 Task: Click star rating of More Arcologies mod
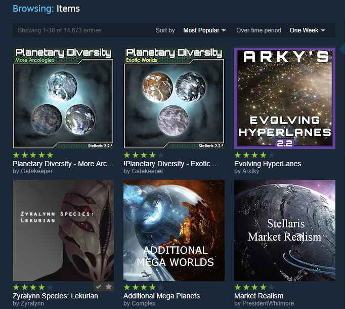(x=33, y=155)
